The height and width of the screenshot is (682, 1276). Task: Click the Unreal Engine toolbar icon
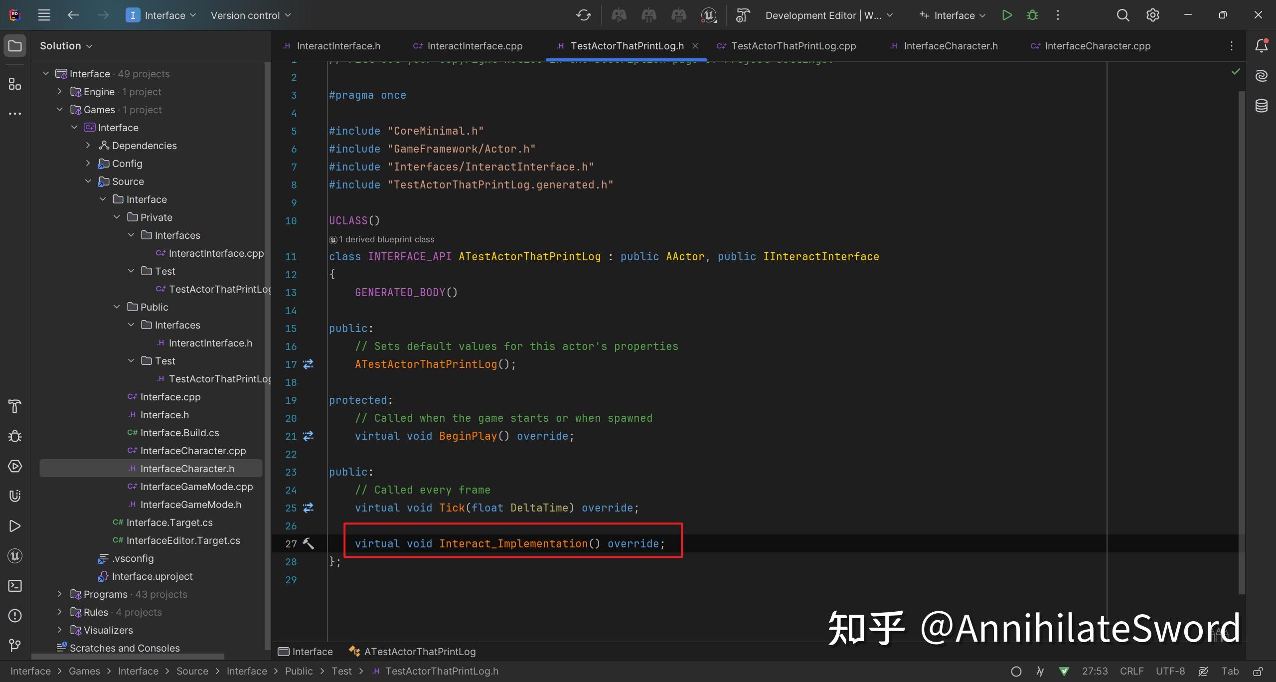pos(708,15)
